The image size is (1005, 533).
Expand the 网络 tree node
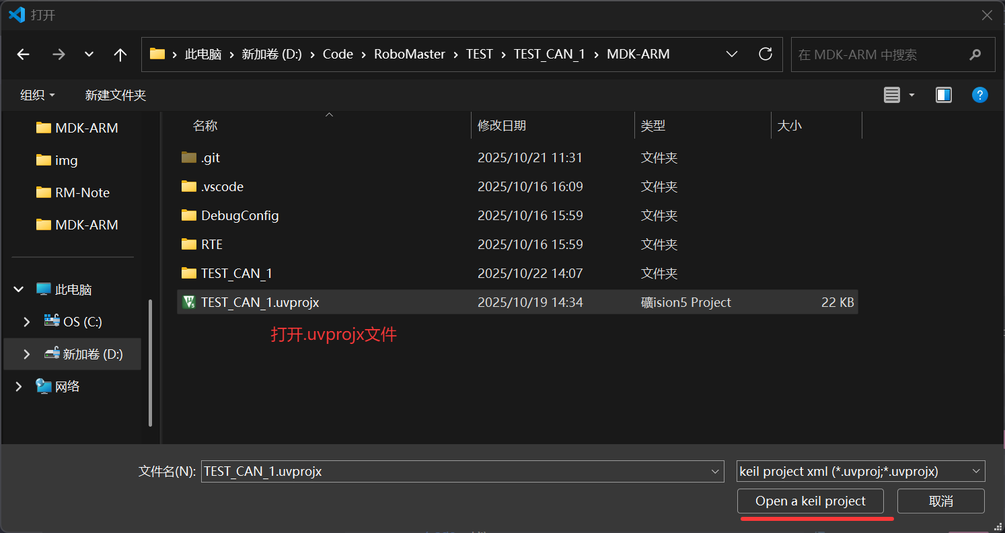[x=19, y=386]
